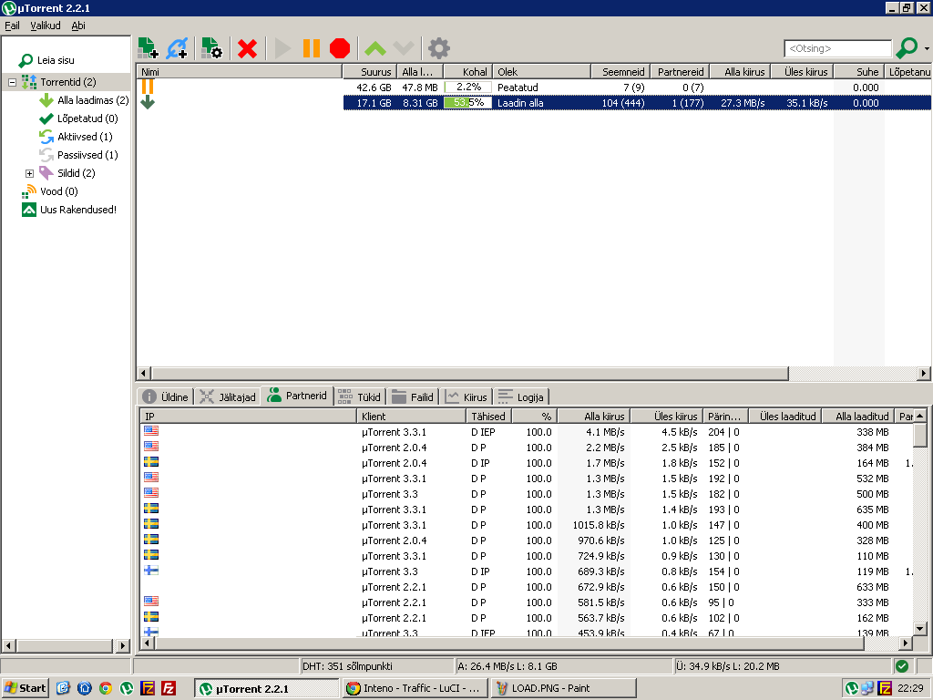The width and height of the screenshot is (933, 700).
Task: Select the paused 42.6 GB torrent row
Action: pos(534,87)
